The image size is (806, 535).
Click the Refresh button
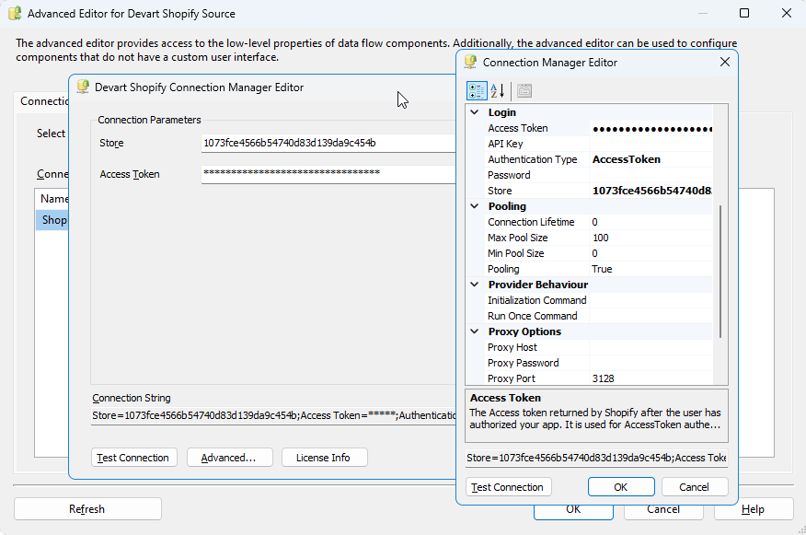point(87,509)
